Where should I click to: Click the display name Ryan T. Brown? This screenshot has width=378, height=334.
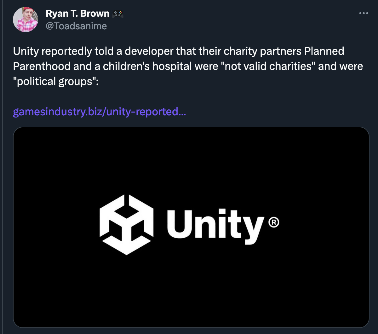77,14
